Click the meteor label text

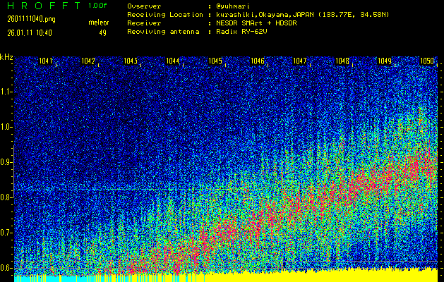[x=98, y=23]
